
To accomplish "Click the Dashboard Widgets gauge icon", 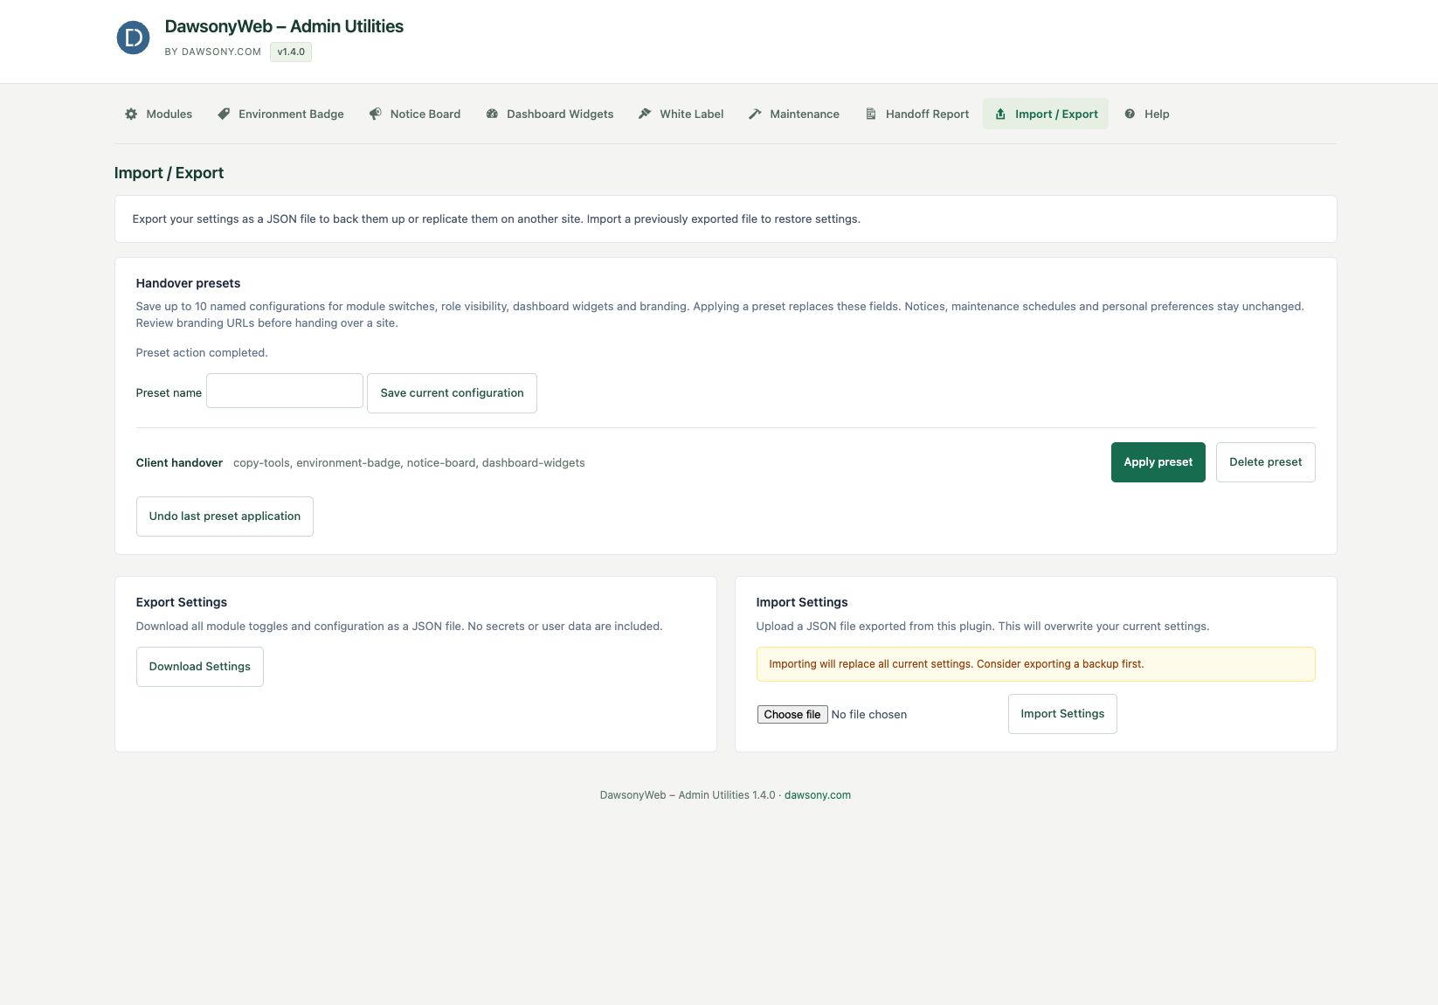I will click(492, 114).
